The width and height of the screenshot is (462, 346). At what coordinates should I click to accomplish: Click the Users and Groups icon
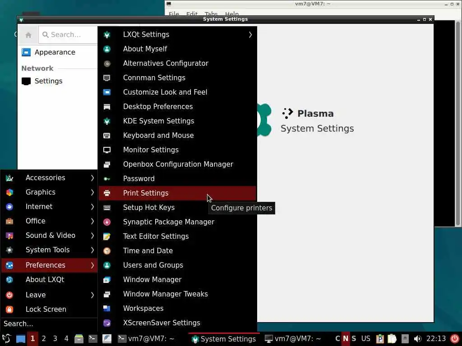[x=107, y=265]
